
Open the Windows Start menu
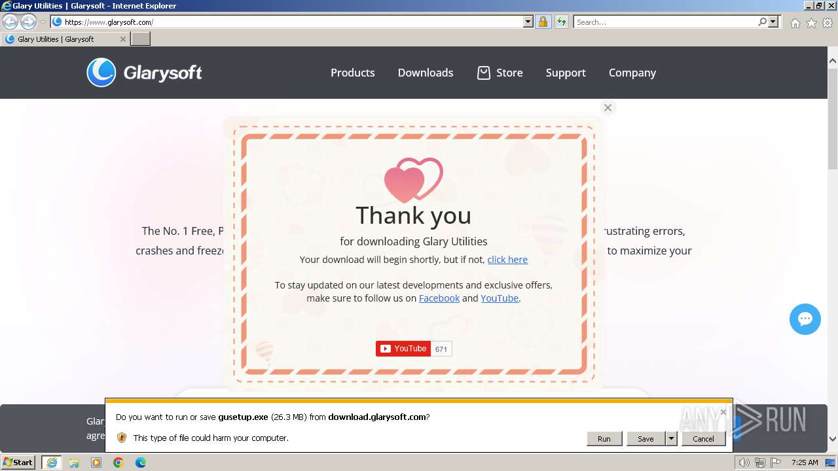point(18,462)
